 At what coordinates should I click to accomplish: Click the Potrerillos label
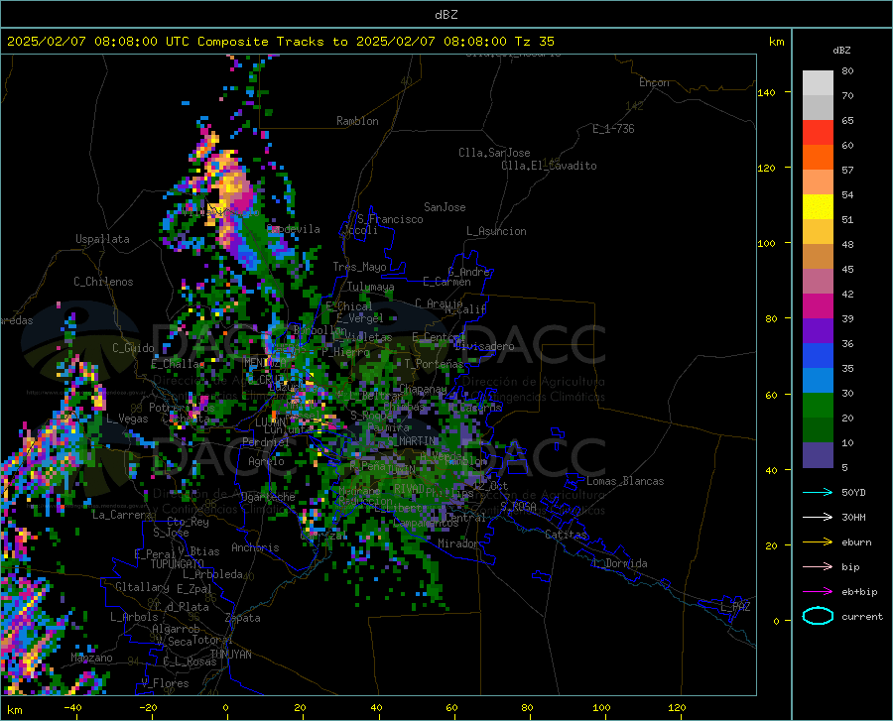pyautogui.click(x=182, y=408)
